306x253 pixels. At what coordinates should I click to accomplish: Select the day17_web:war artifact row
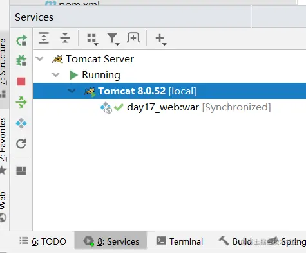169,107
